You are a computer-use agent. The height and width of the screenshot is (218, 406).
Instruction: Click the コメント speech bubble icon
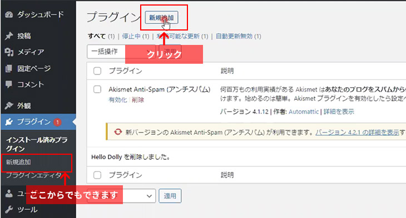tap(9, 84)
